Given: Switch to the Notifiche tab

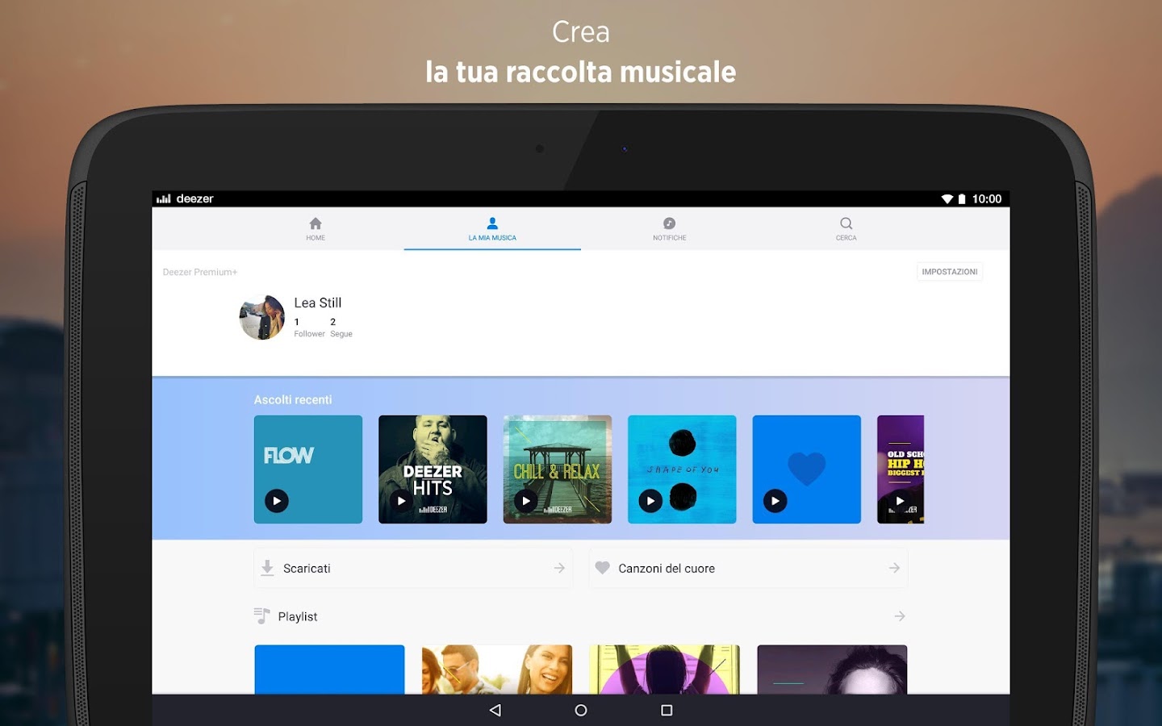Looking at the screenshot, I should pyautogui.click(x=669, y=229).
